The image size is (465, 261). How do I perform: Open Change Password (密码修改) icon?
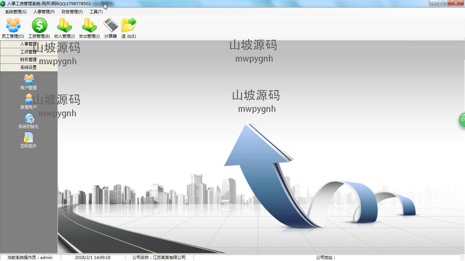coord(29,137)
